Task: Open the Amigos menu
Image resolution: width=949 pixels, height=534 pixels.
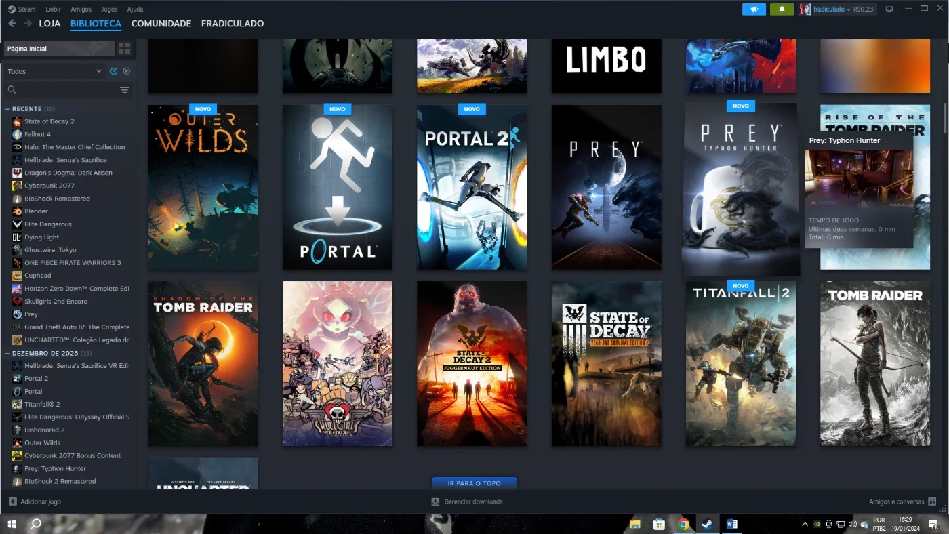Action: click(81, 9)
